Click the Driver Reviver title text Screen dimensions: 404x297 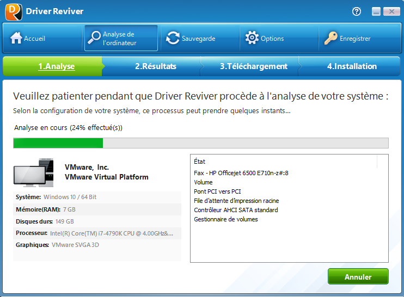tap(54, 11)
